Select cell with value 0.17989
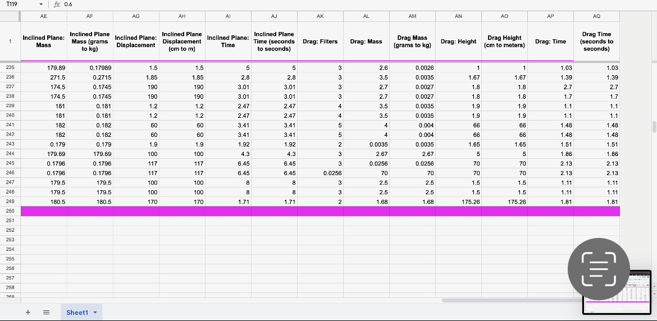 (x=90, y=68)
